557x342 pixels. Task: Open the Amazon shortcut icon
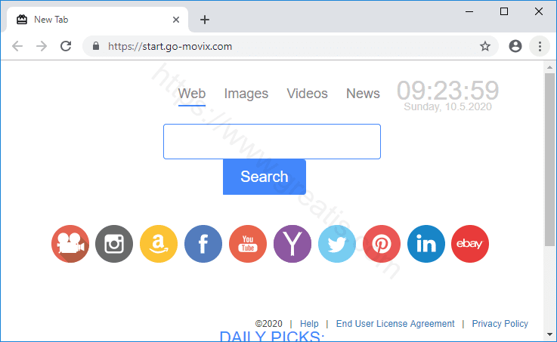pos(159,244)
